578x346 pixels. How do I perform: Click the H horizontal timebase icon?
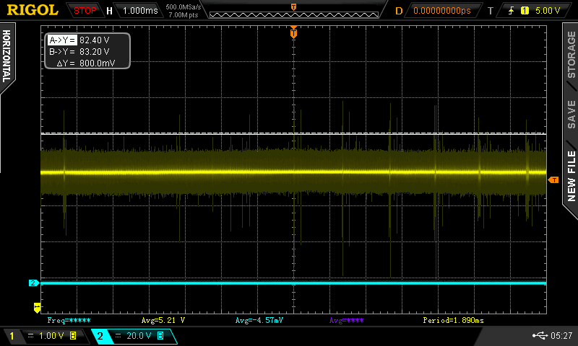click(109, 11)
